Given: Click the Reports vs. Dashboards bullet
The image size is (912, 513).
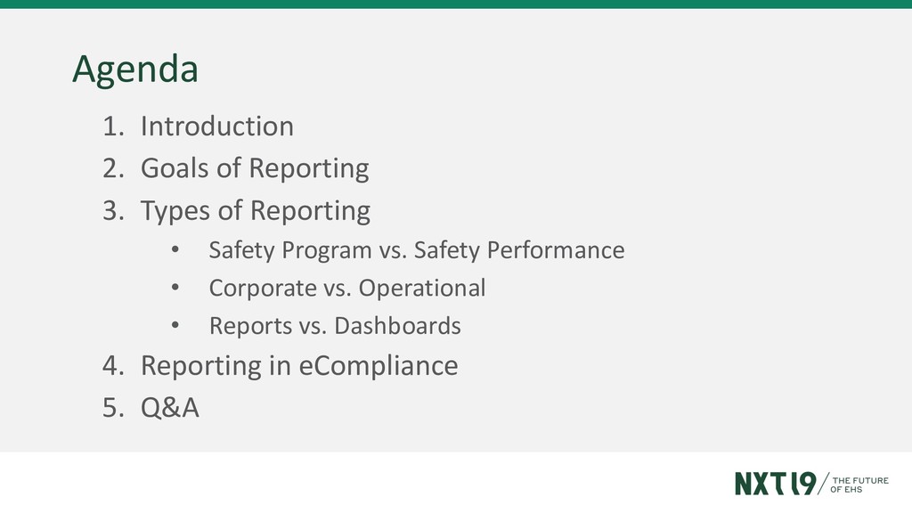Looking at the screenshot, I should [x=335, y=326].
